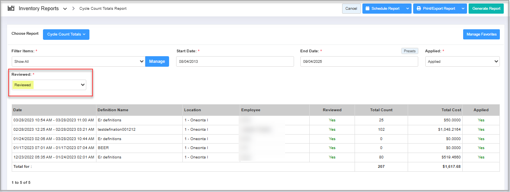Open the Schedule Report dropdown arrow

[x=407, y=9]
